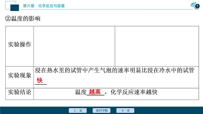Viewport: 203px width, 114px height.
Task: Click the dark blue square logo
Action: 15,8
